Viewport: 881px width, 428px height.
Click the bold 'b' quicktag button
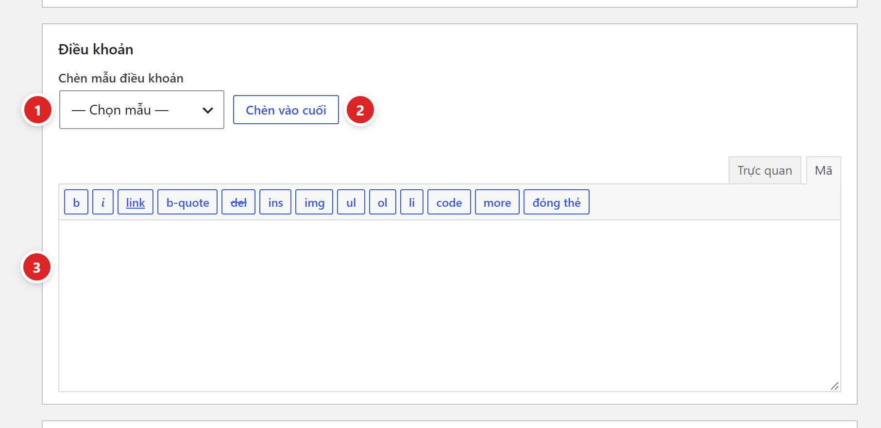(x=76, y=202)
